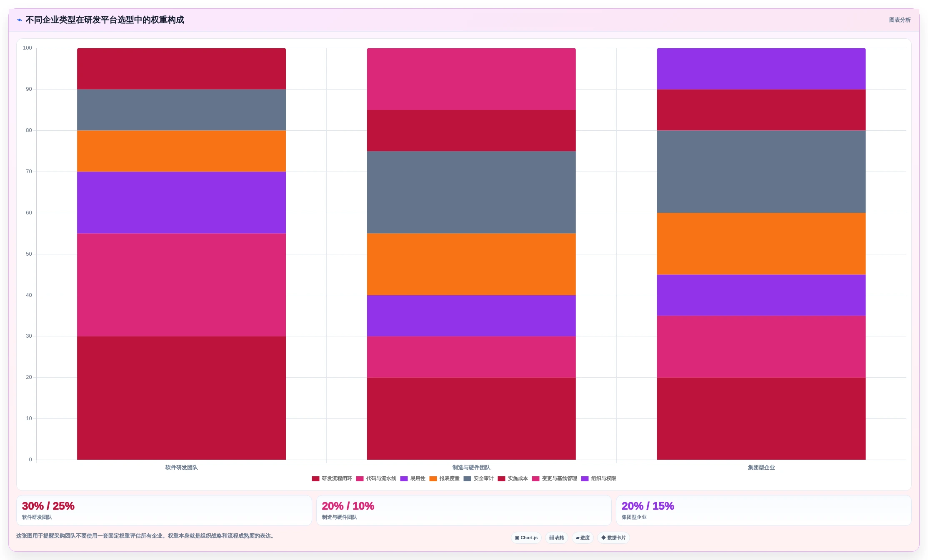Click the pink 代码与流水线 segment of 软件研发团队 bar

(181, 285)
